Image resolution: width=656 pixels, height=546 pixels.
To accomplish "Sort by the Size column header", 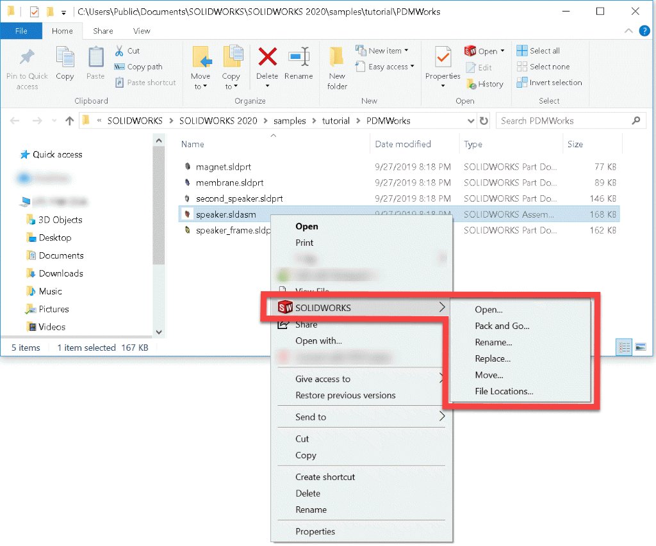I will (575, 144).
